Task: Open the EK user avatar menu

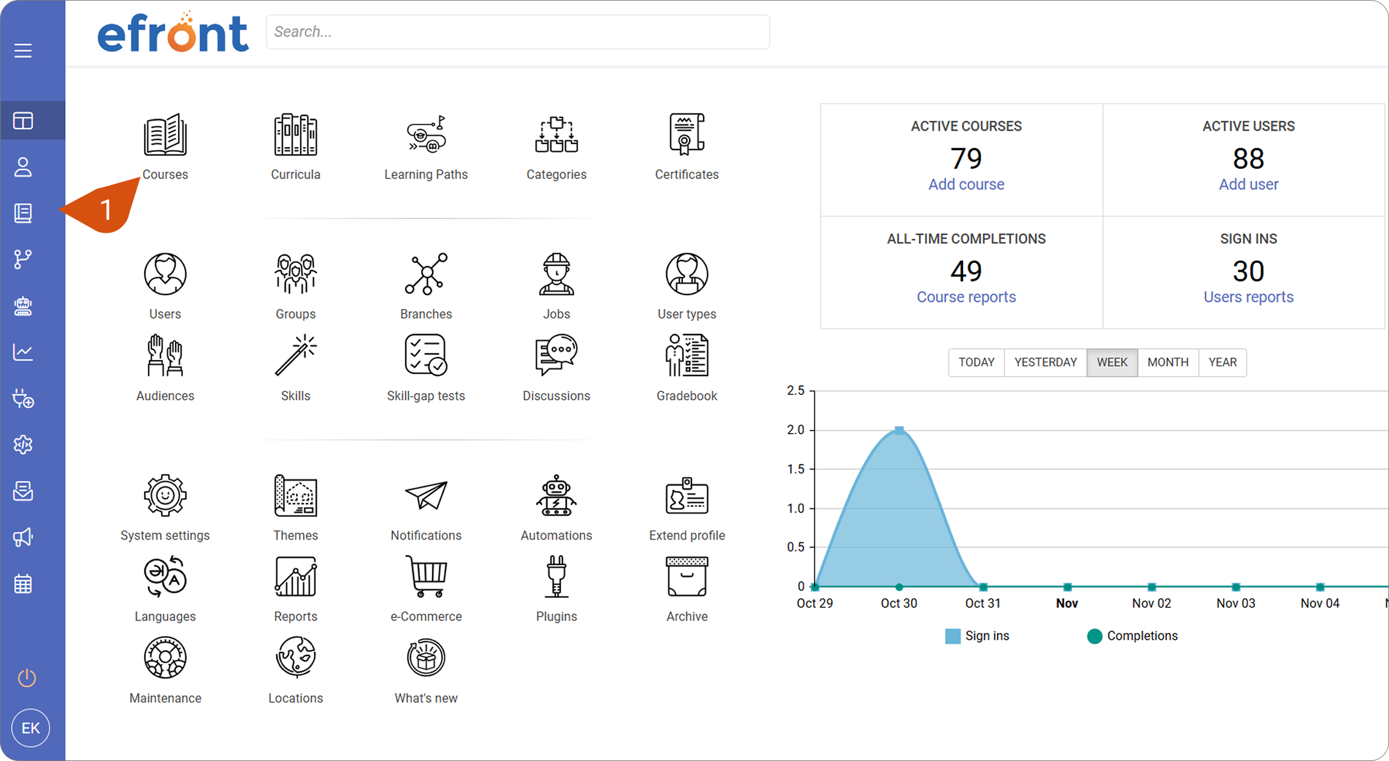Action: (x=31, y=728)
